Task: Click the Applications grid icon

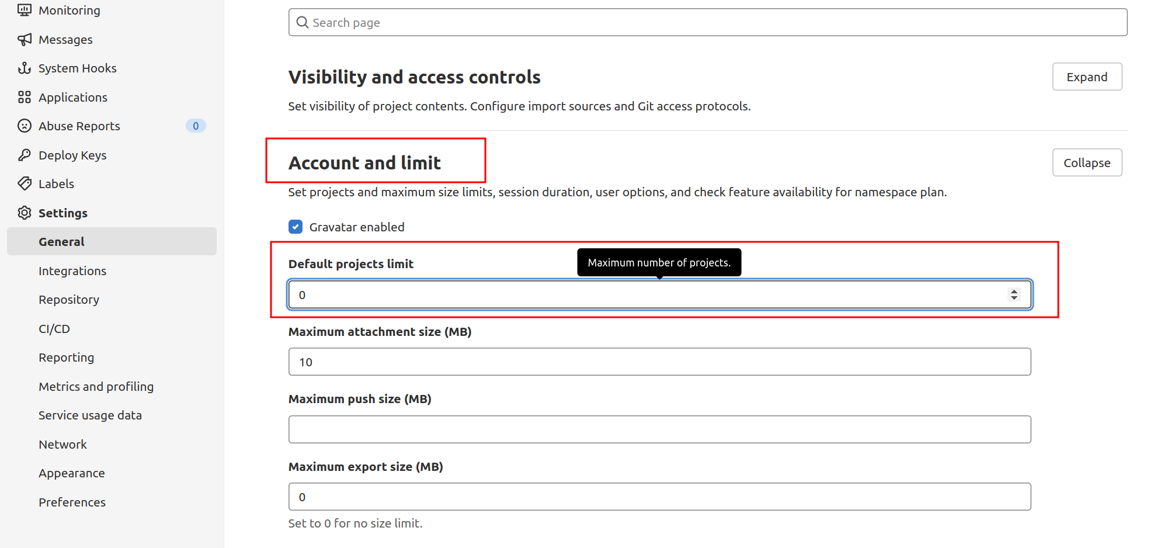Action: pyautogui.click(x=24, y=97)
